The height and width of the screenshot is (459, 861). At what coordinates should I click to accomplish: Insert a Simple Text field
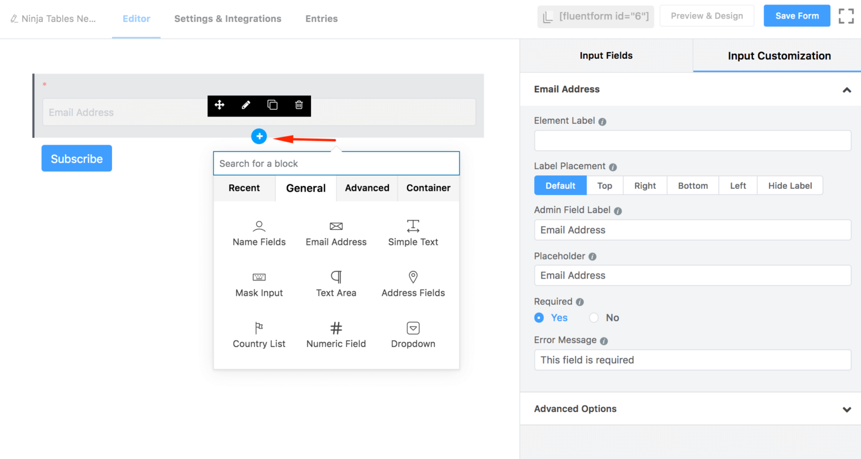click(x=413, y=232)
